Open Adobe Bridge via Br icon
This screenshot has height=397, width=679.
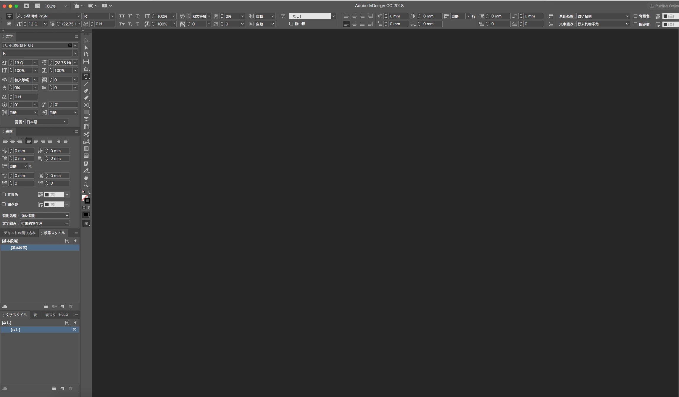[x=27, y=6]
